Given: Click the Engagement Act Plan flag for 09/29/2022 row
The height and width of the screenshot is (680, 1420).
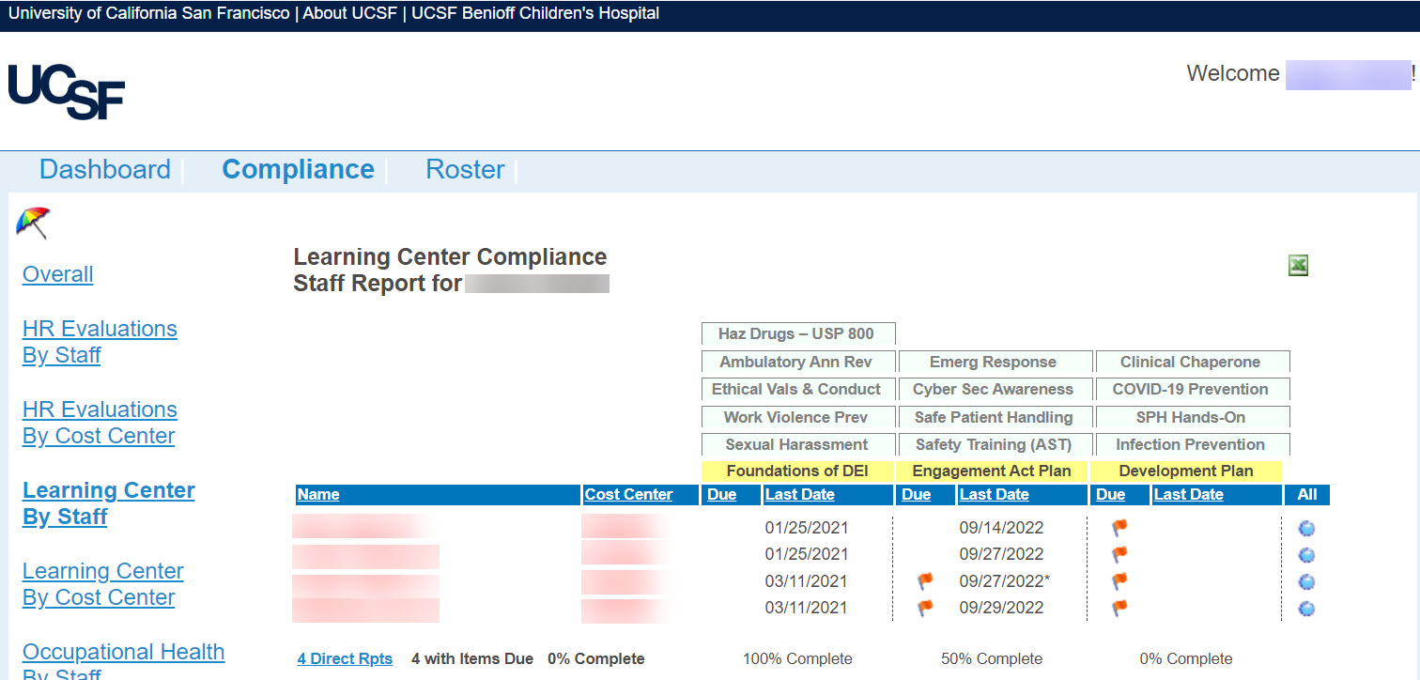Looking at the screenshot, I should (925, 608).
